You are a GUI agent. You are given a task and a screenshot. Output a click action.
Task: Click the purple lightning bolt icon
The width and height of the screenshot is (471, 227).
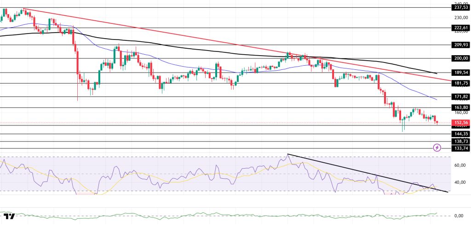(x=437, y=148)
